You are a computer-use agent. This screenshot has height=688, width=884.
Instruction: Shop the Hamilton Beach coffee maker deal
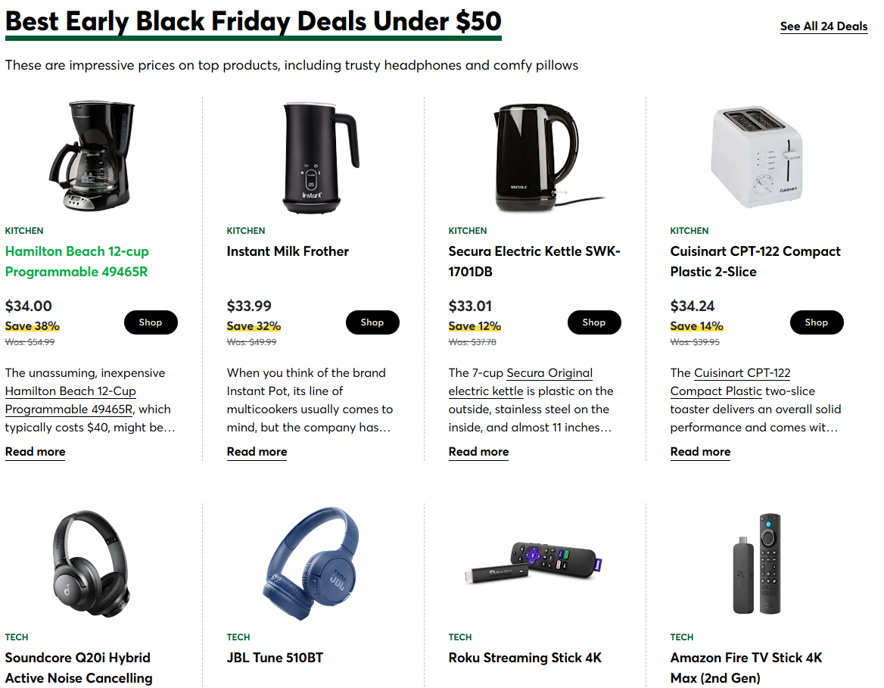pyautogui.click(x=151, y=322)
